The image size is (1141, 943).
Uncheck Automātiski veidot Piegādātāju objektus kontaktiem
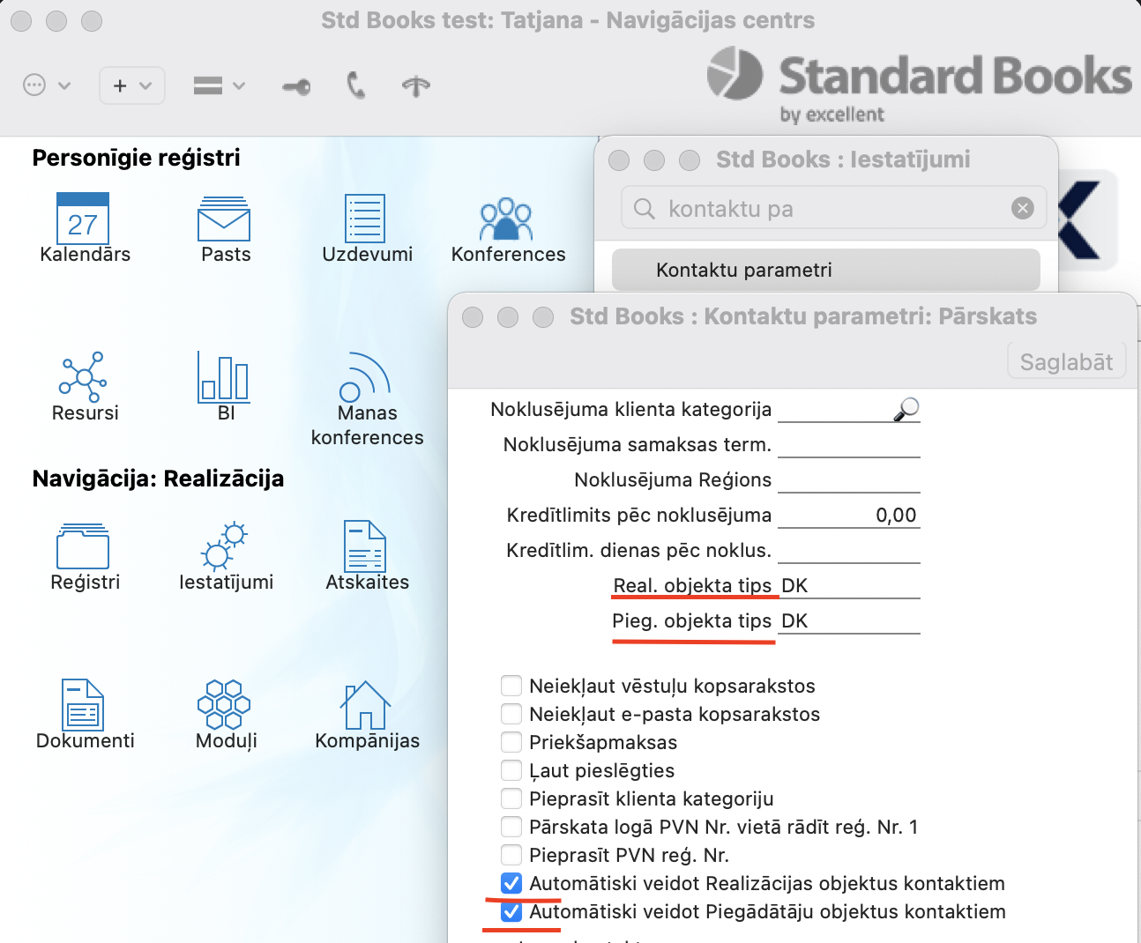tap(511, 911)
